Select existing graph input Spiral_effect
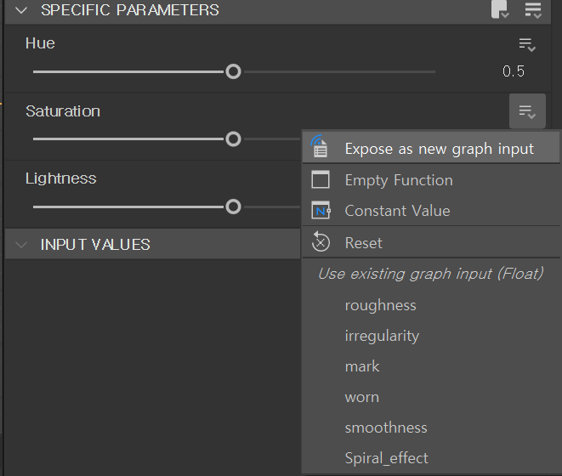Screen dimensions: 562x476 click(x=431, y=458)
